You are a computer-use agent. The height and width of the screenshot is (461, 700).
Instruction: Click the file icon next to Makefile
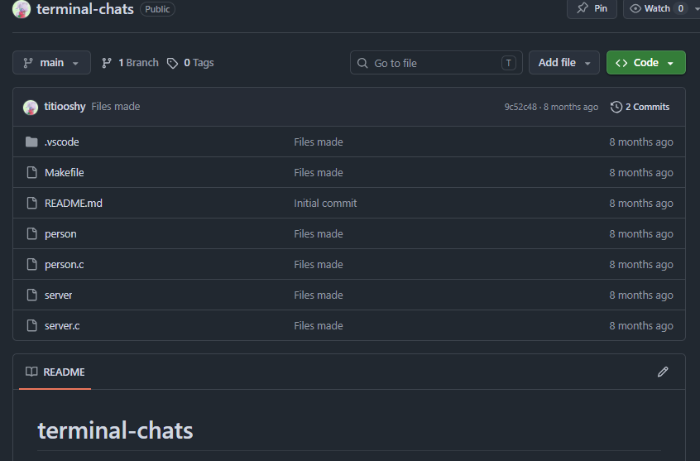click(31, 172)
